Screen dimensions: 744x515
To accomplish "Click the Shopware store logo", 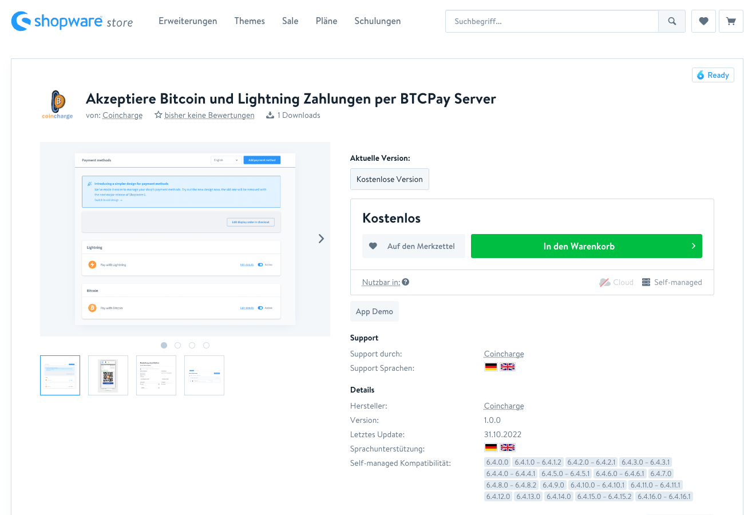I will tap(72, 21).
